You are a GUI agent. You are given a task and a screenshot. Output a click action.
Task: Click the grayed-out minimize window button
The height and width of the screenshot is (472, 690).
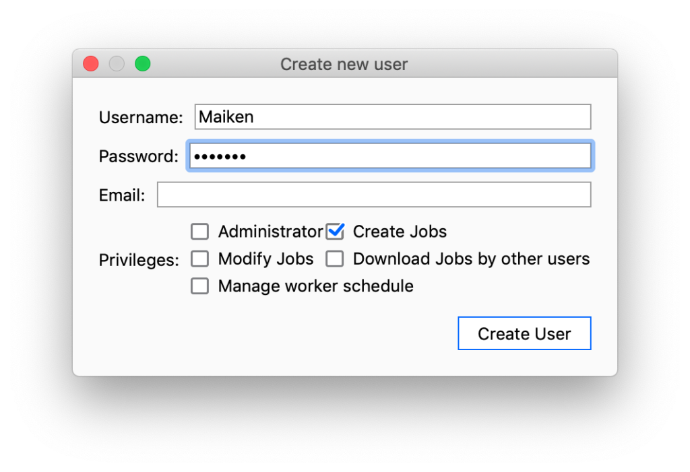[x=117, y=64]
